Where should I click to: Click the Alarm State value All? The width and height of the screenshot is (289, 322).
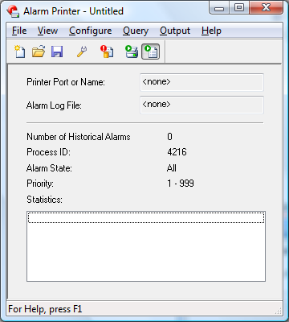[172, 168]
